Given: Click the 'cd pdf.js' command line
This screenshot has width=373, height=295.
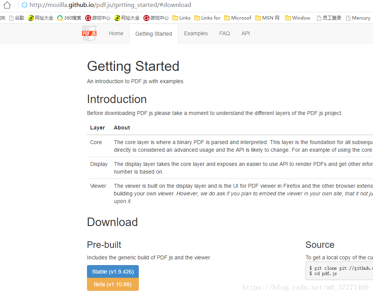Looking at the screenshot, I should 323,274.
